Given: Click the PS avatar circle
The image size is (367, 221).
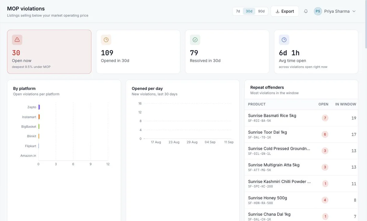Looking at the screenshot, I should (318, 11).
